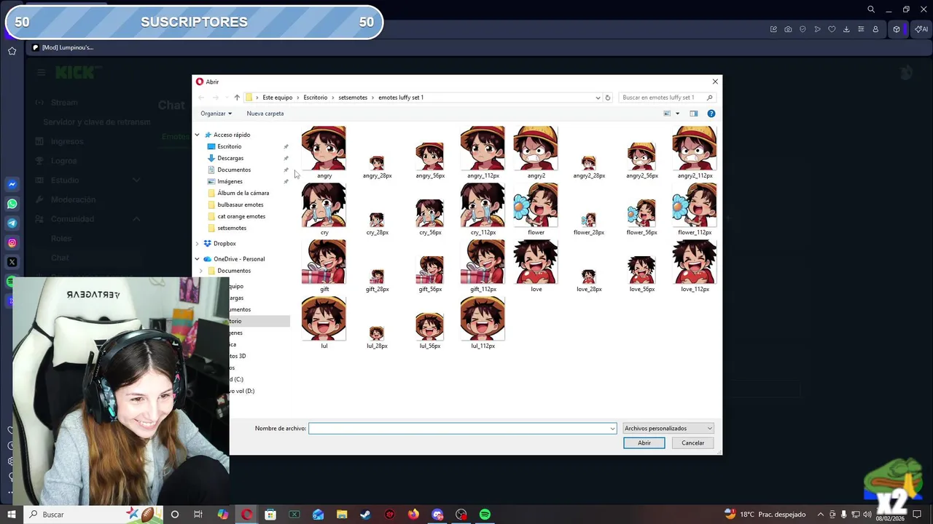Open Microsoft Store from the taskbar
Screen dimensions: 933x524
pyautogui.click(x=270, y=515)
